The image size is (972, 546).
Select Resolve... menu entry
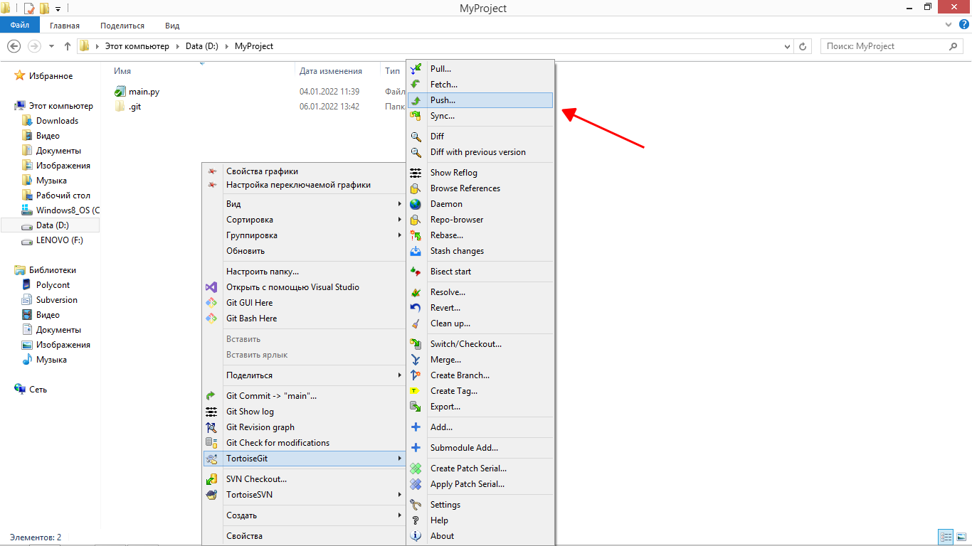click(480, 292)
